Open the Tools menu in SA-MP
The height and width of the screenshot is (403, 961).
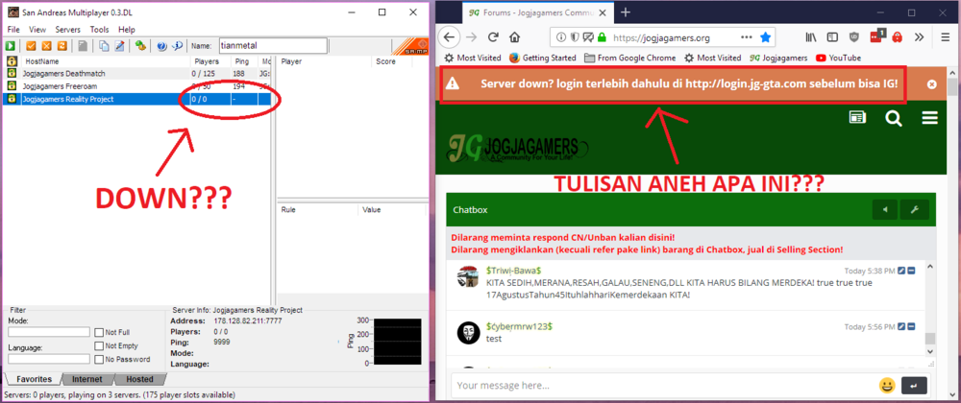(x=99, y=30)
